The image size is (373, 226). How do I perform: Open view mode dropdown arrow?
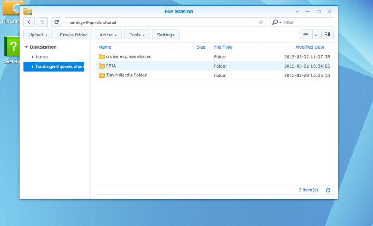click(x=316, y=35)
